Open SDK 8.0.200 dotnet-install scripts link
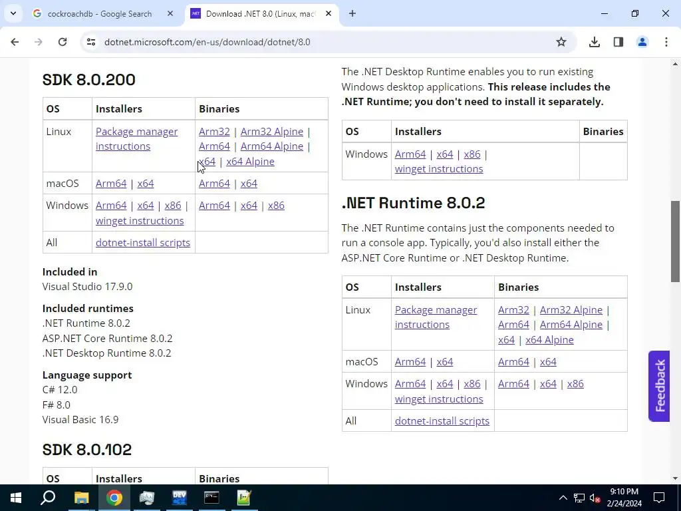This screenshot has height=511, width=681. click(x=143, y=243)
